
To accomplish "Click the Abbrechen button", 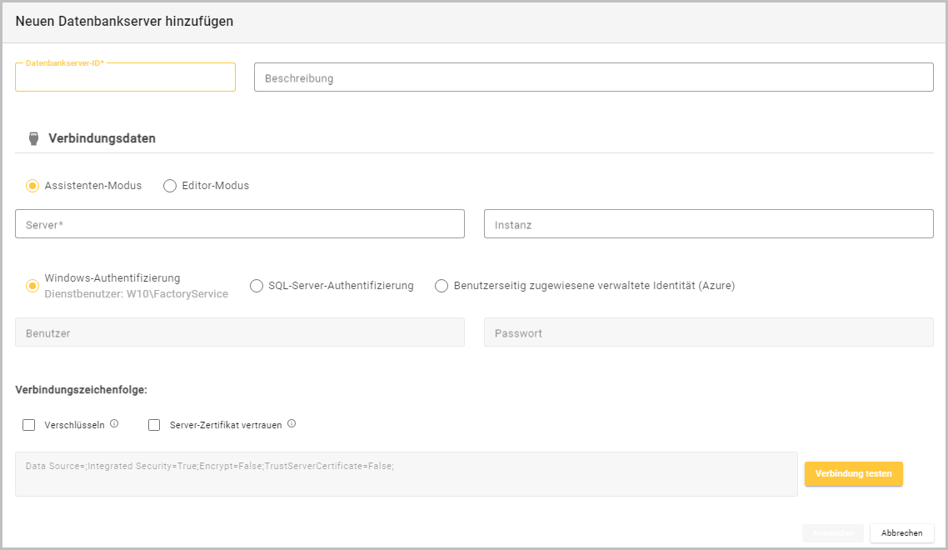I will [901, 533].
